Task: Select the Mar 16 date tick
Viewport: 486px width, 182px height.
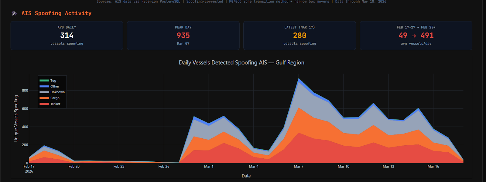Action: (433, 167)
